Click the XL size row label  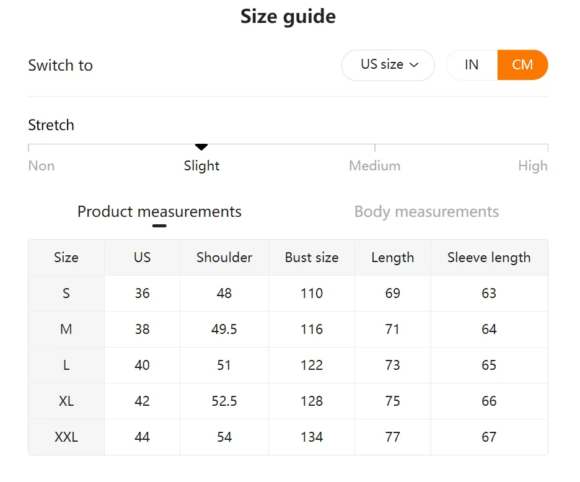coord(66,401)
